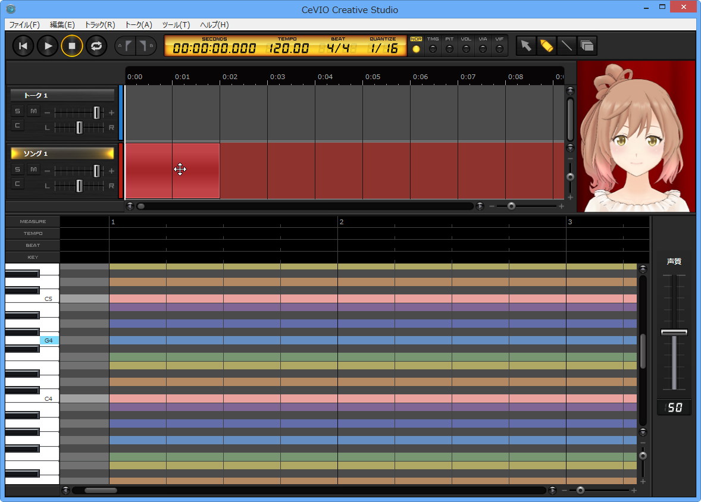Toggle the C button on ソング 1

pos(17,183)
